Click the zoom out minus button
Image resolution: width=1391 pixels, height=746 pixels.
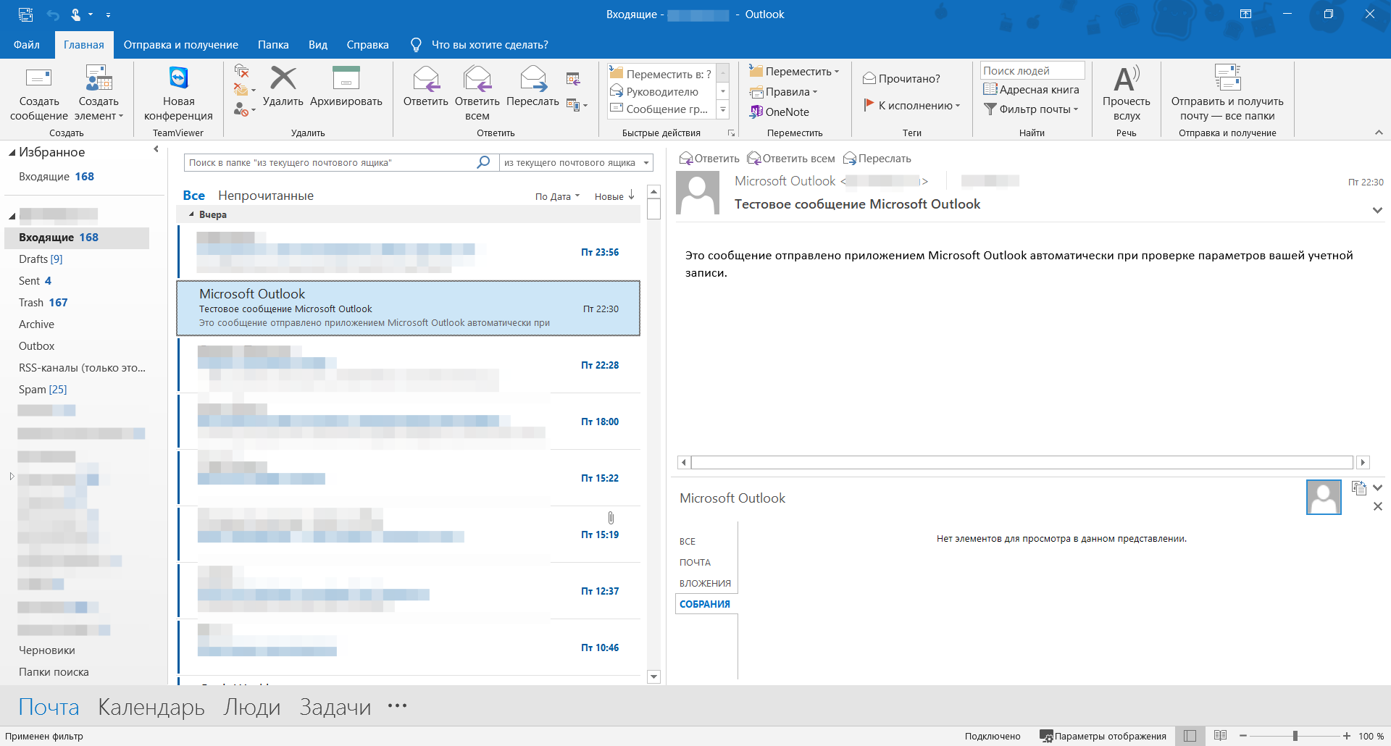point(1243,736)
